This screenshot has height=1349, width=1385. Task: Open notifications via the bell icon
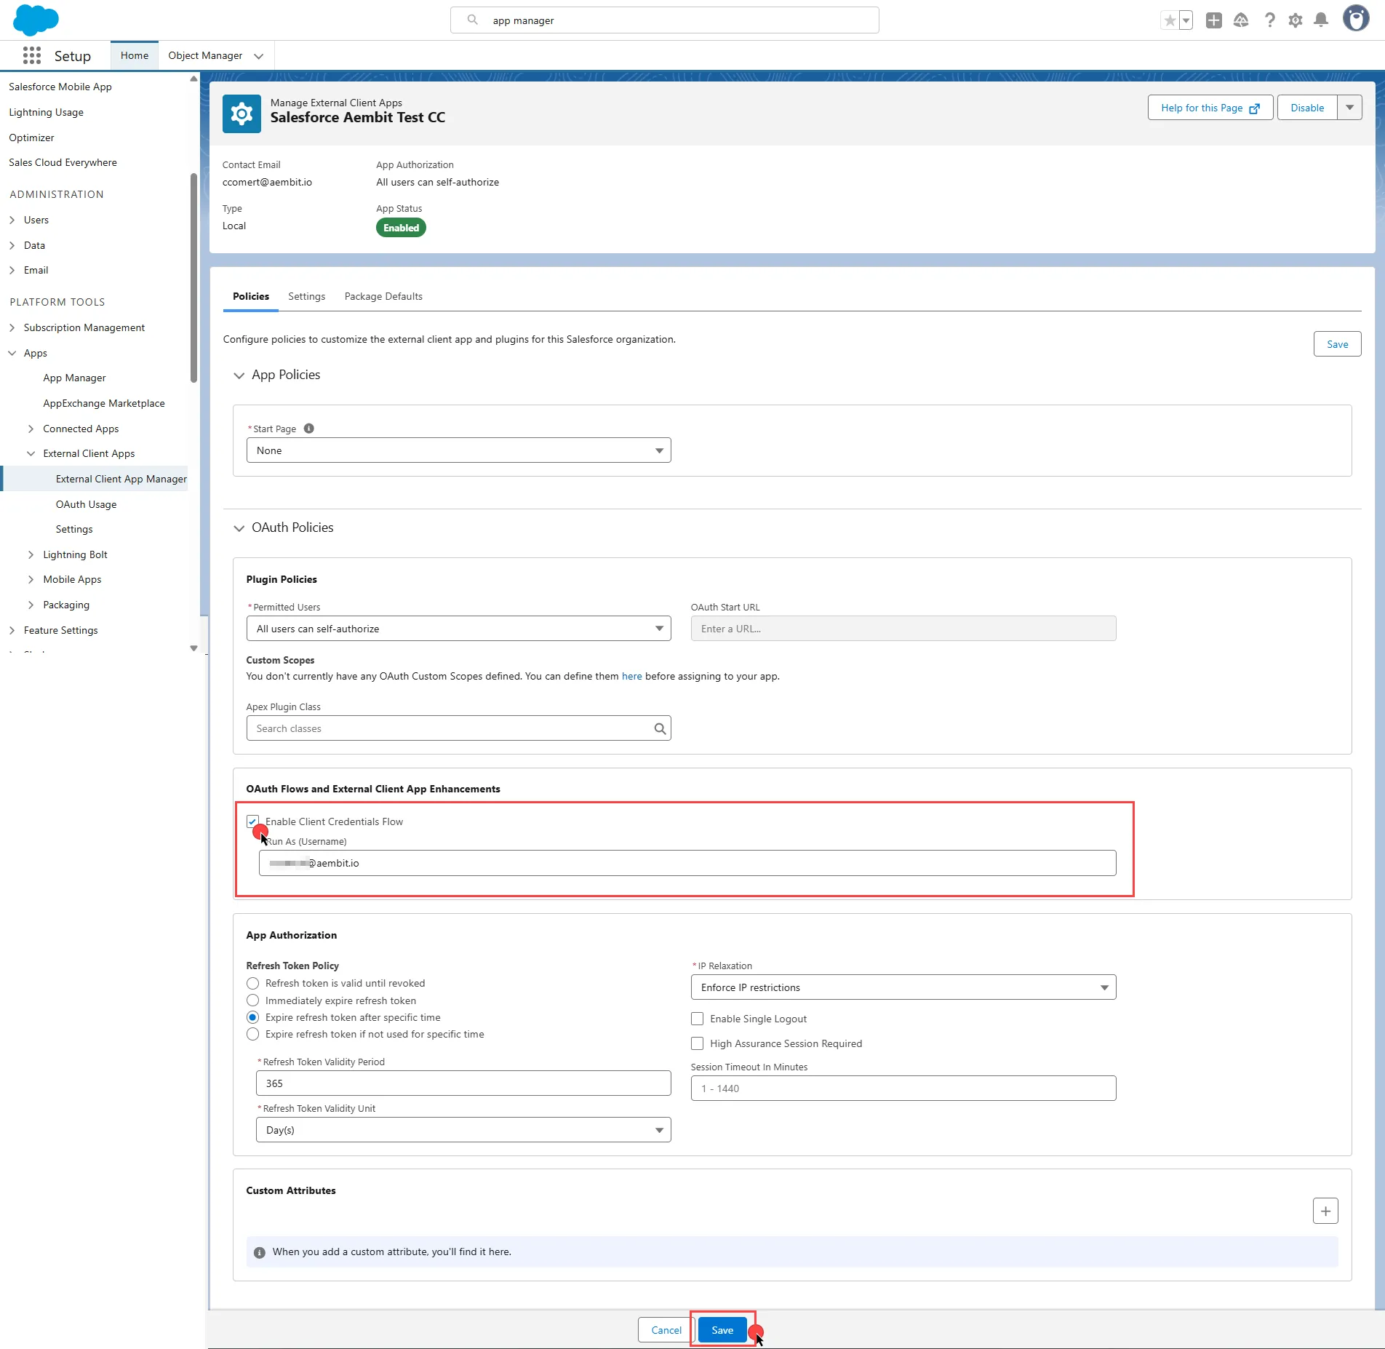pyautogui.click(x=1320, y=20)
